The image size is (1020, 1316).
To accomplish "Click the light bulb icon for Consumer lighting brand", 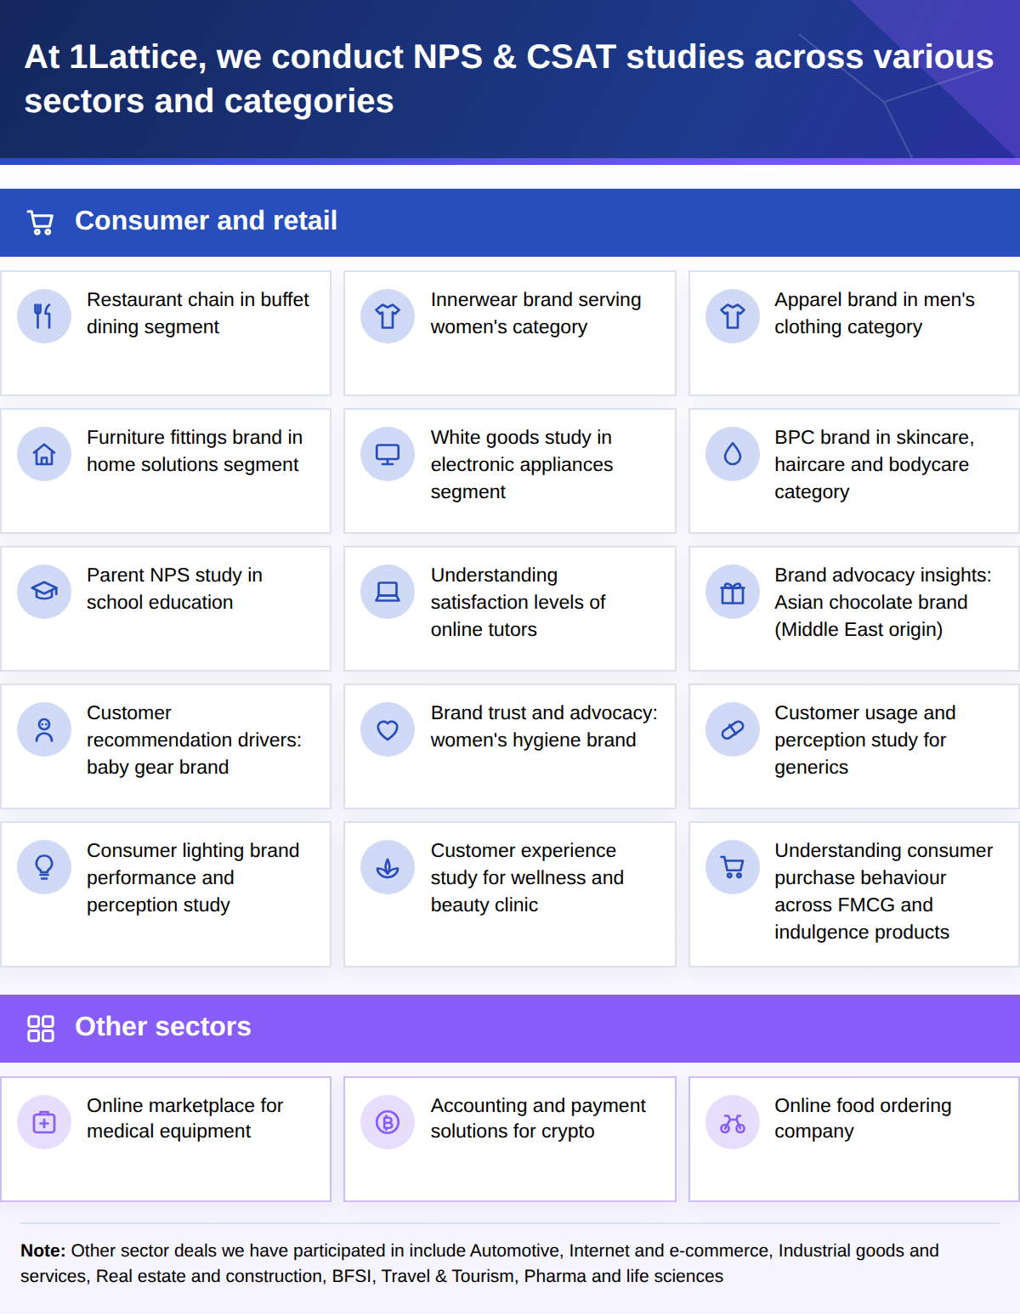I will pyautogui.click(x=44, y=867).
